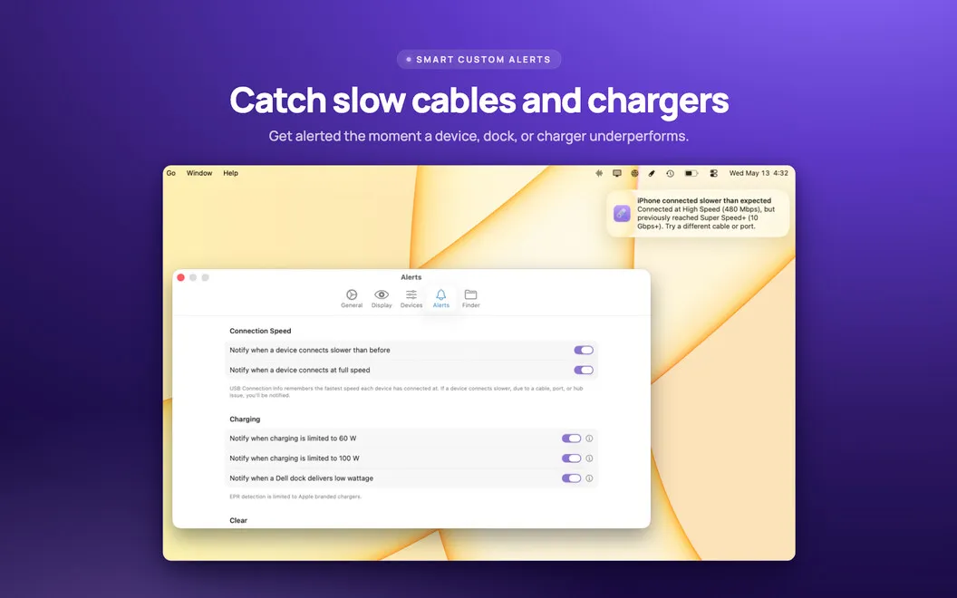957x598 pixels.
Task: Click the Connection Speed section heading
Action: (260, 331)
